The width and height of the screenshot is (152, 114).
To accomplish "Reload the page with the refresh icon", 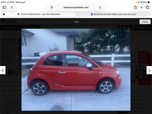I will coord(100,8).
